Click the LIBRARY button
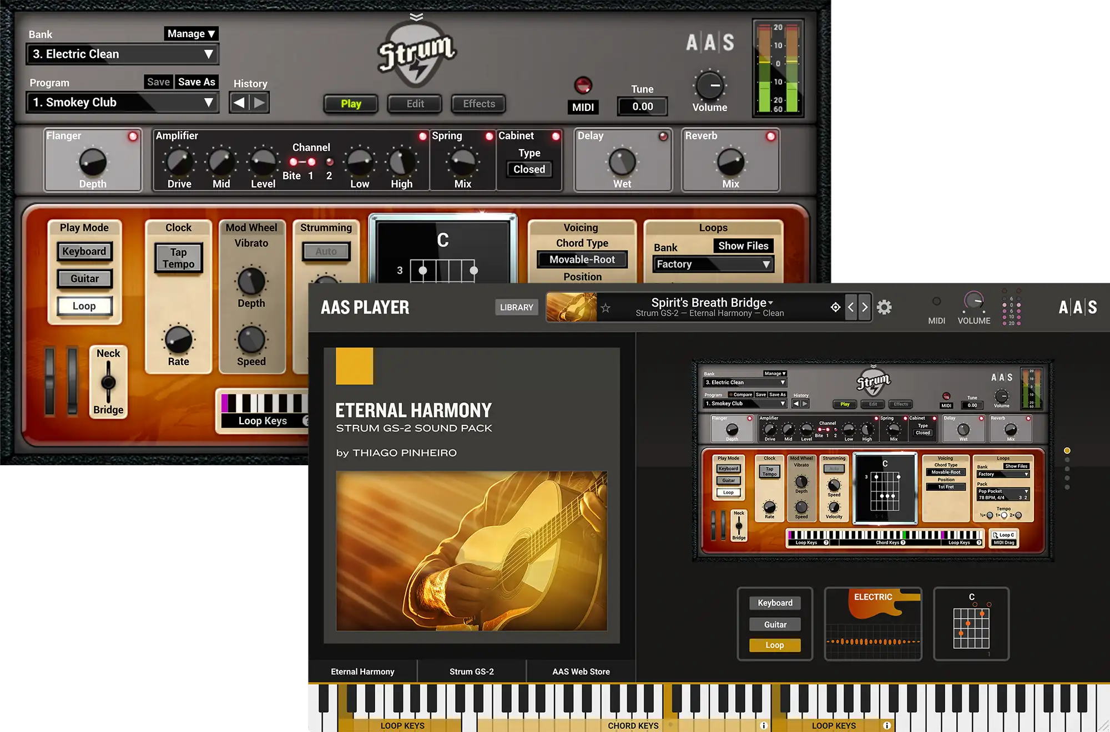The image size is (1110, 732). point(517,307)
